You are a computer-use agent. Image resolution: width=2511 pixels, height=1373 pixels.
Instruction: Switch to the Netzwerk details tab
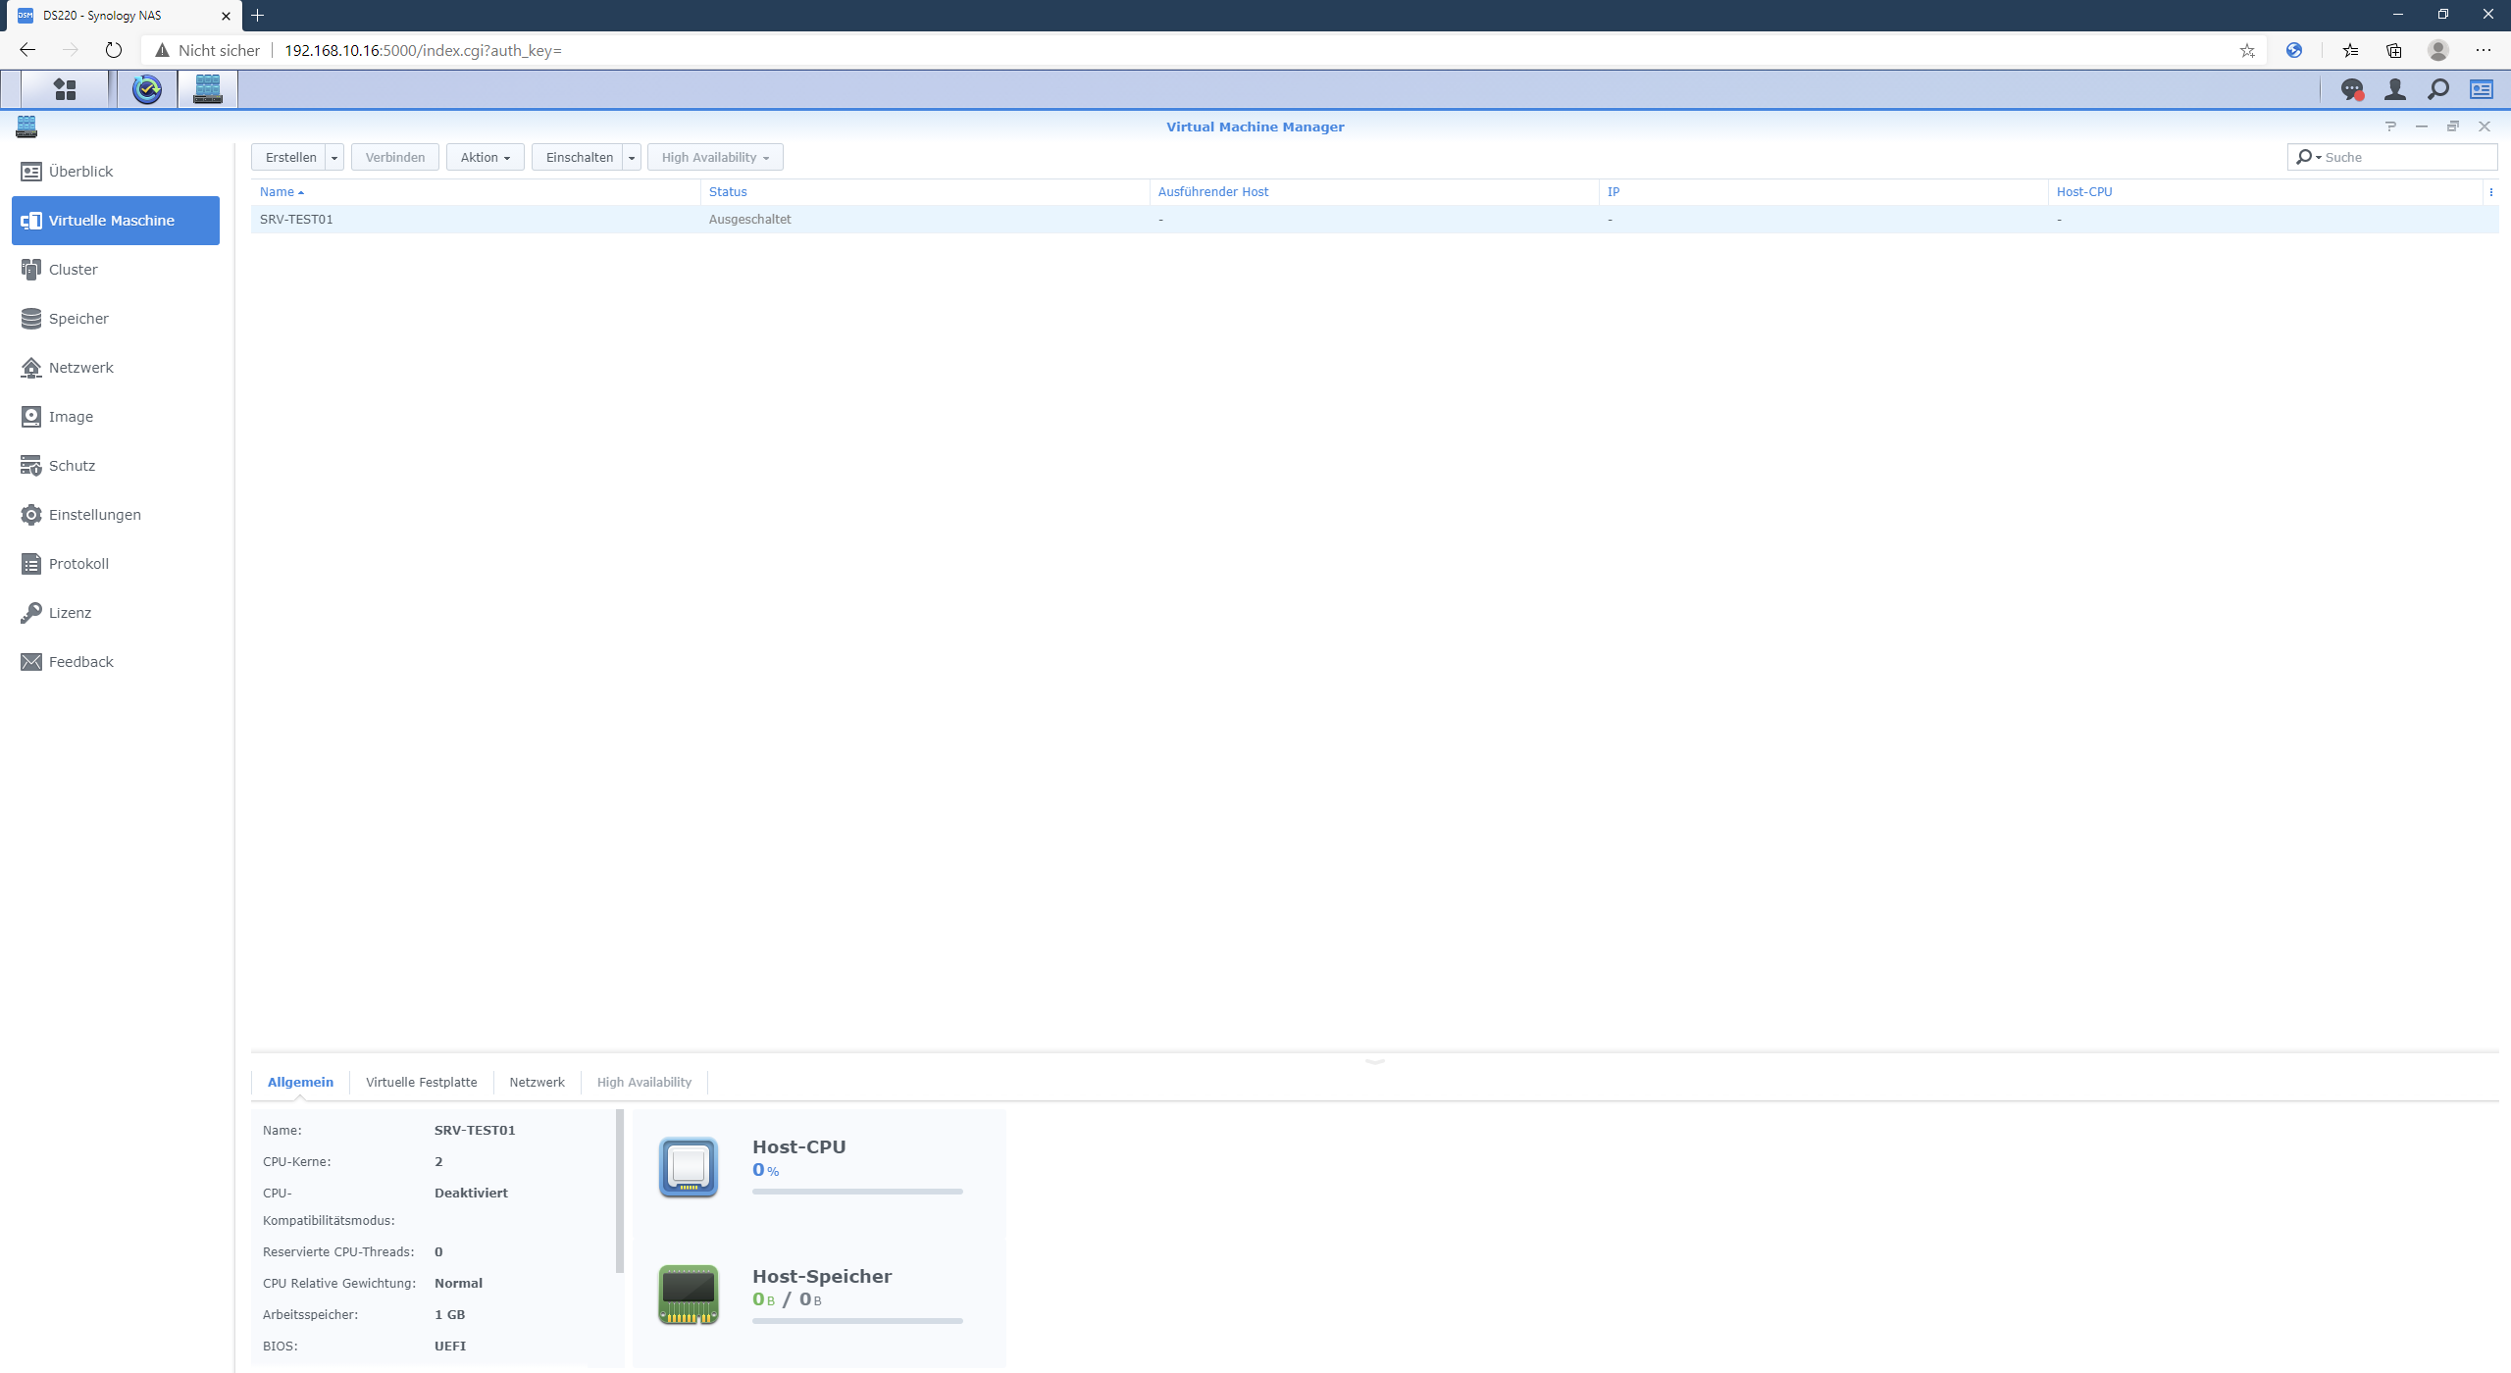click(x=537, y=1083)
